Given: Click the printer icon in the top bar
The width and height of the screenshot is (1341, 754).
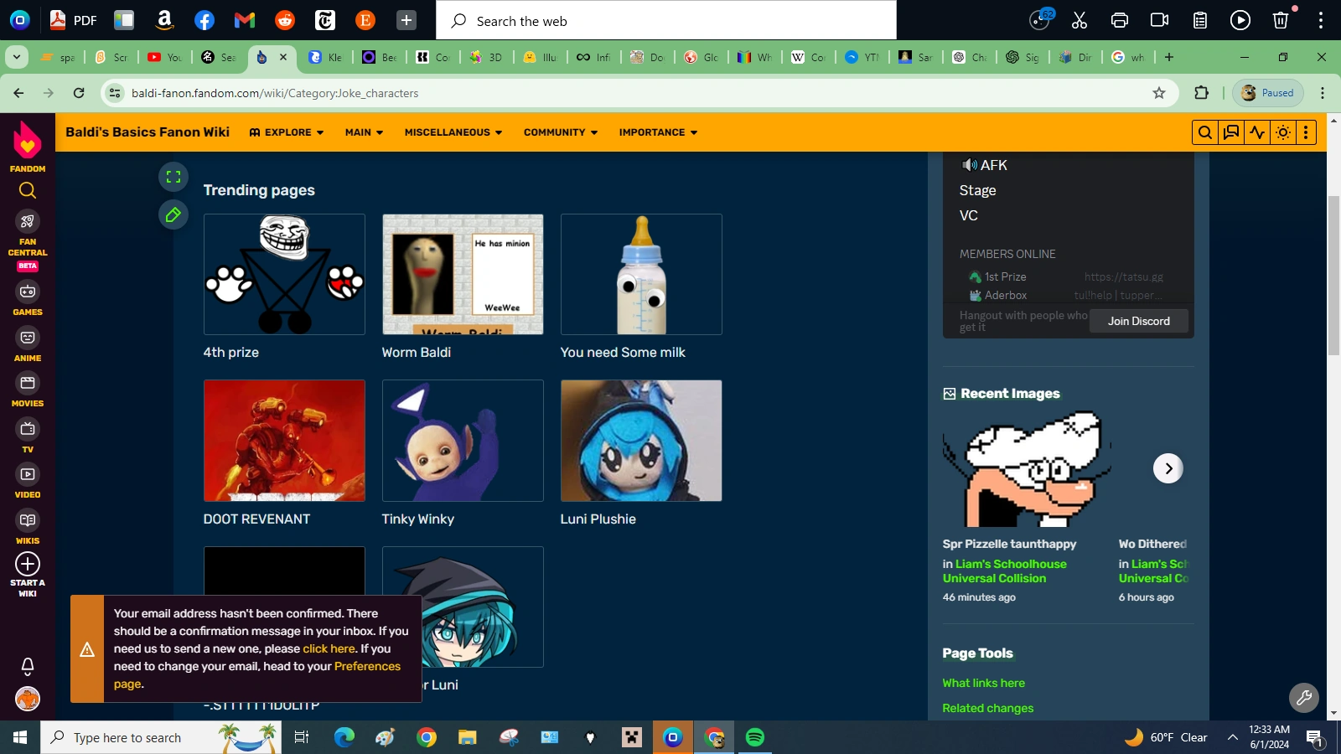Looking at the screenshot, I should tap(1120, 20).
